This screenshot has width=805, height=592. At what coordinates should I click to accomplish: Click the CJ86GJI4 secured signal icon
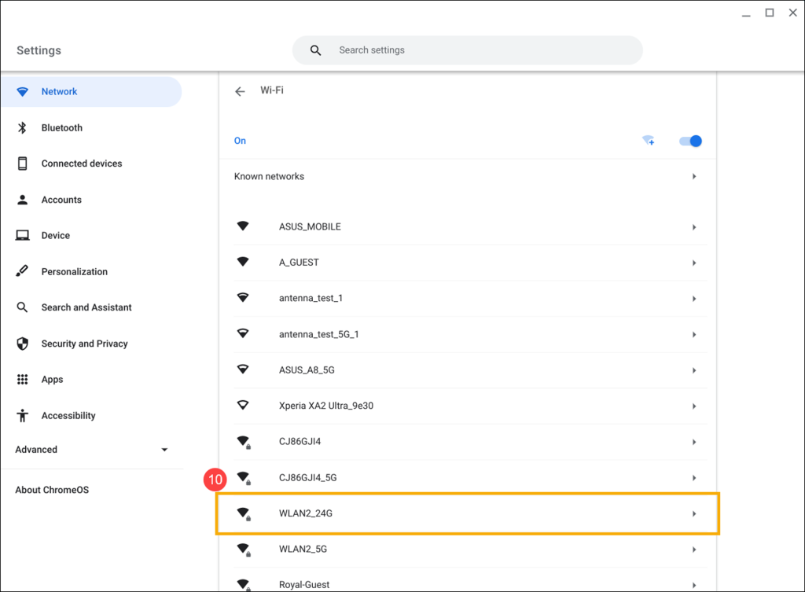click(x=244, y=442)
